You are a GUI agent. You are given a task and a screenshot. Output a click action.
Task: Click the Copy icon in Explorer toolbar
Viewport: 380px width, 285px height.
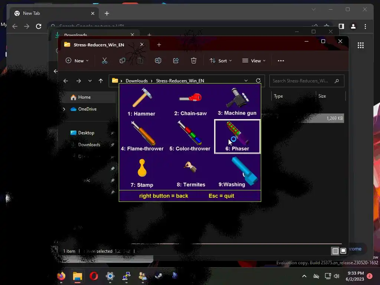pyautogui.click(x=122, y=60)
